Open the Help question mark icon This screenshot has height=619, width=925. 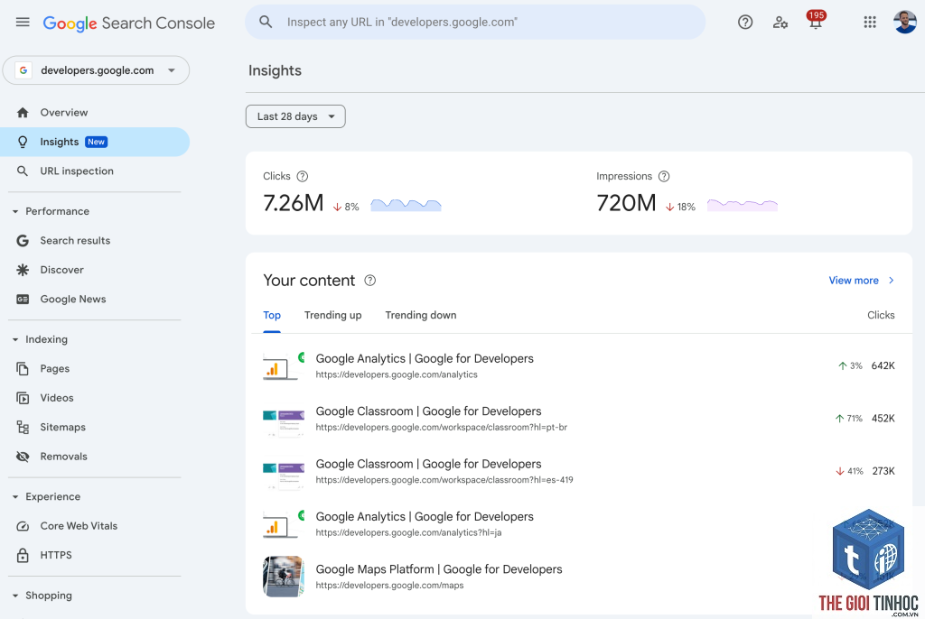coord(745,23)
